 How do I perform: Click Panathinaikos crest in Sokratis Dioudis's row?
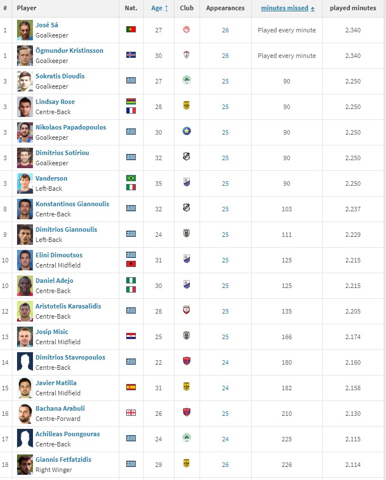[x=186, y=80]
